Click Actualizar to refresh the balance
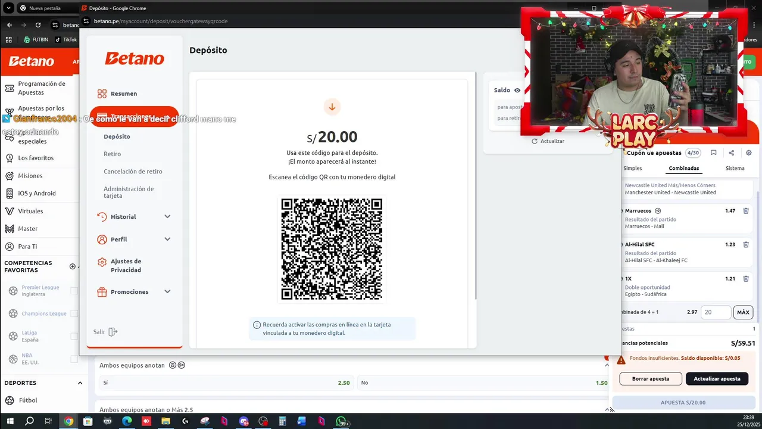The height and width of the screenshot is (429, 762). 548,141
